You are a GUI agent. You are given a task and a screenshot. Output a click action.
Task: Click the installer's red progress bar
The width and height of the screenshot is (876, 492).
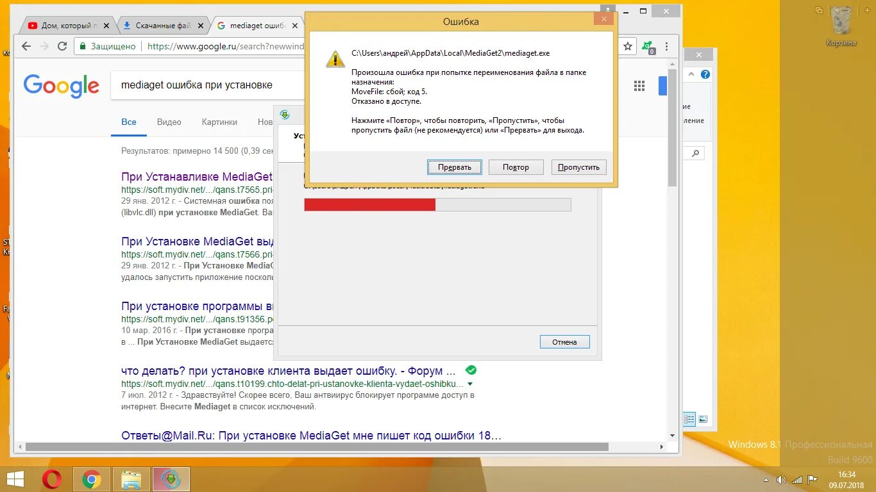pos(437,204)
